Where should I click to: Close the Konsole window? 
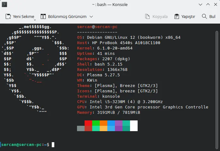pos(216,4)
